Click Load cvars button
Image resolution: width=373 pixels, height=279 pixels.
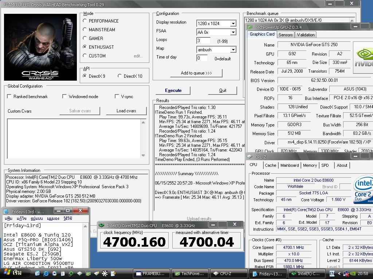126,111
